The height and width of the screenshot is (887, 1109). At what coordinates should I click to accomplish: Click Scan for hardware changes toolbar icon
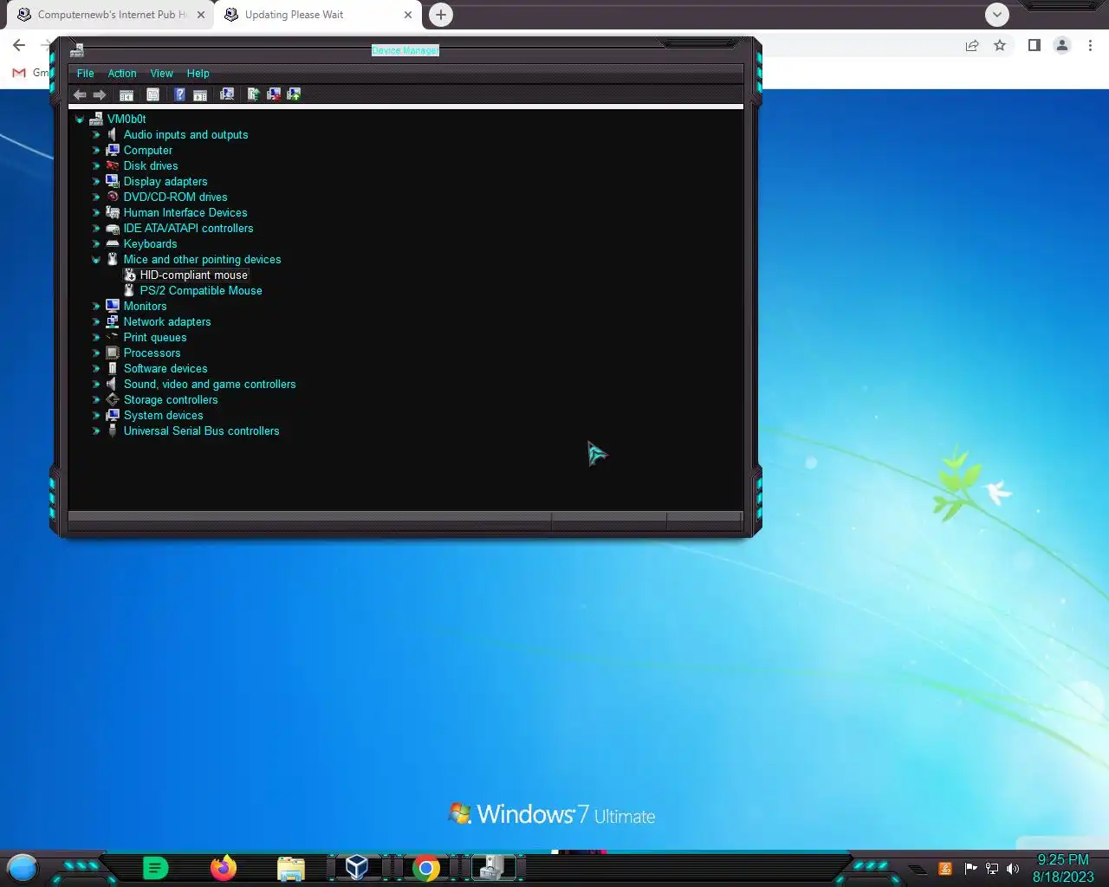click(x=227, y=94)
